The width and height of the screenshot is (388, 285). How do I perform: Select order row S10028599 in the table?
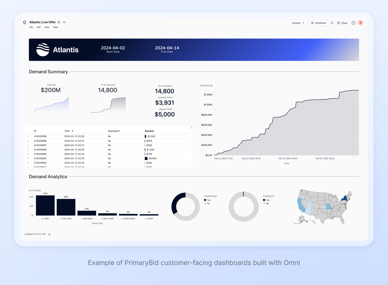(40, 136)
